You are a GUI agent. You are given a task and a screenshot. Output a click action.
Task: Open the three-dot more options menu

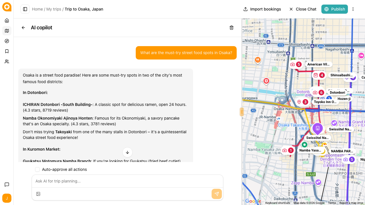[x=353, y=9]
